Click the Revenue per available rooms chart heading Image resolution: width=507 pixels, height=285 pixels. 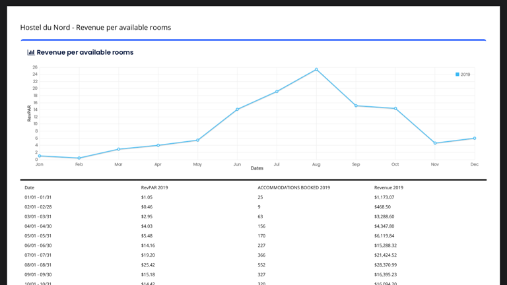coord(84,52)
